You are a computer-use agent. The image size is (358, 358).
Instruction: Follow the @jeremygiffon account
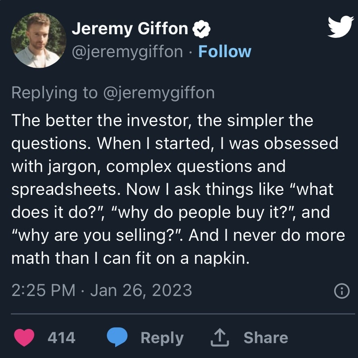225,52
